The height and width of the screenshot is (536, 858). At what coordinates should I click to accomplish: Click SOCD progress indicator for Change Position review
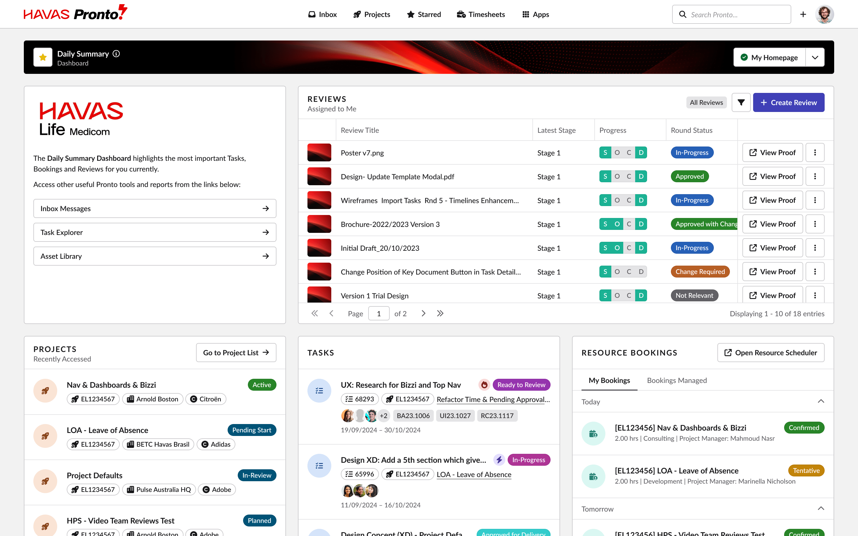point(623,272)
